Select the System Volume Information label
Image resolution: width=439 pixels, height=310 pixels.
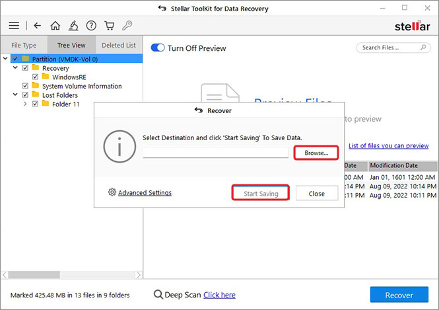pyautogui.click(x=82, y=86)
